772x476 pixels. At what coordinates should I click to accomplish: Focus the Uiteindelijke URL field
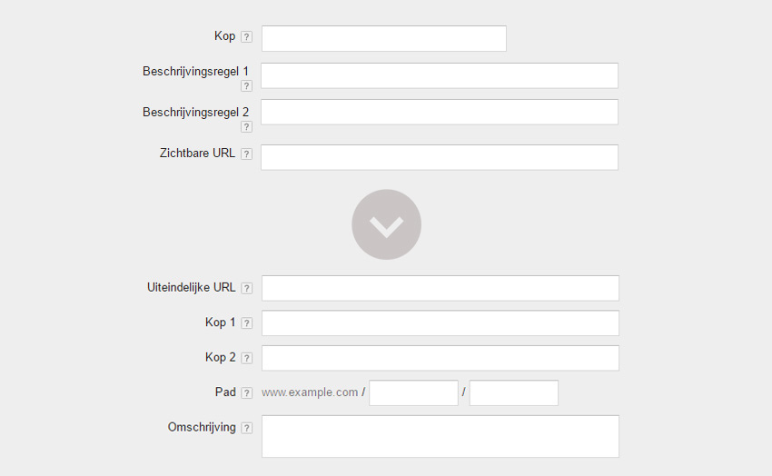pos(440,288)
